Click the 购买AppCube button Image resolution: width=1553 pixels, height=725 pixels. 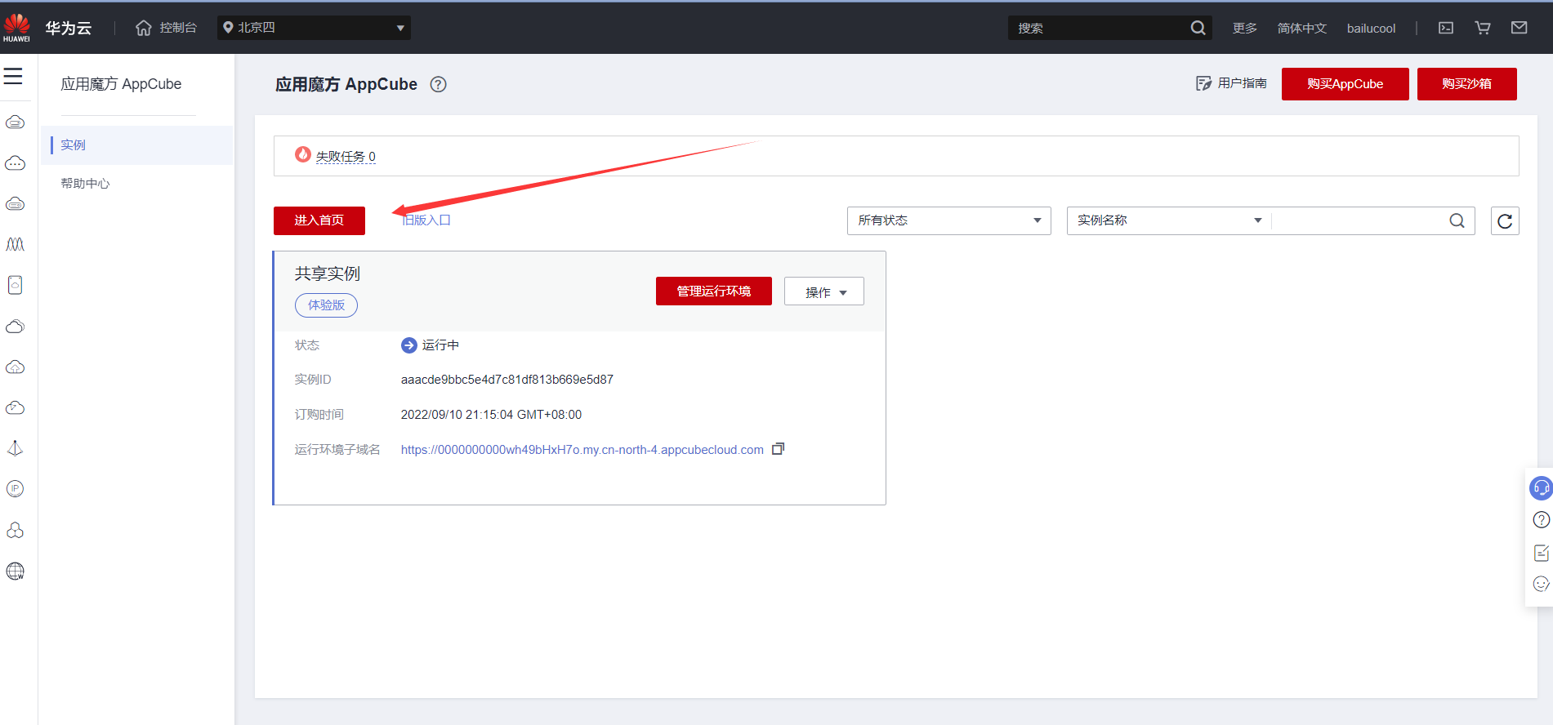(x=1345, y=84)
